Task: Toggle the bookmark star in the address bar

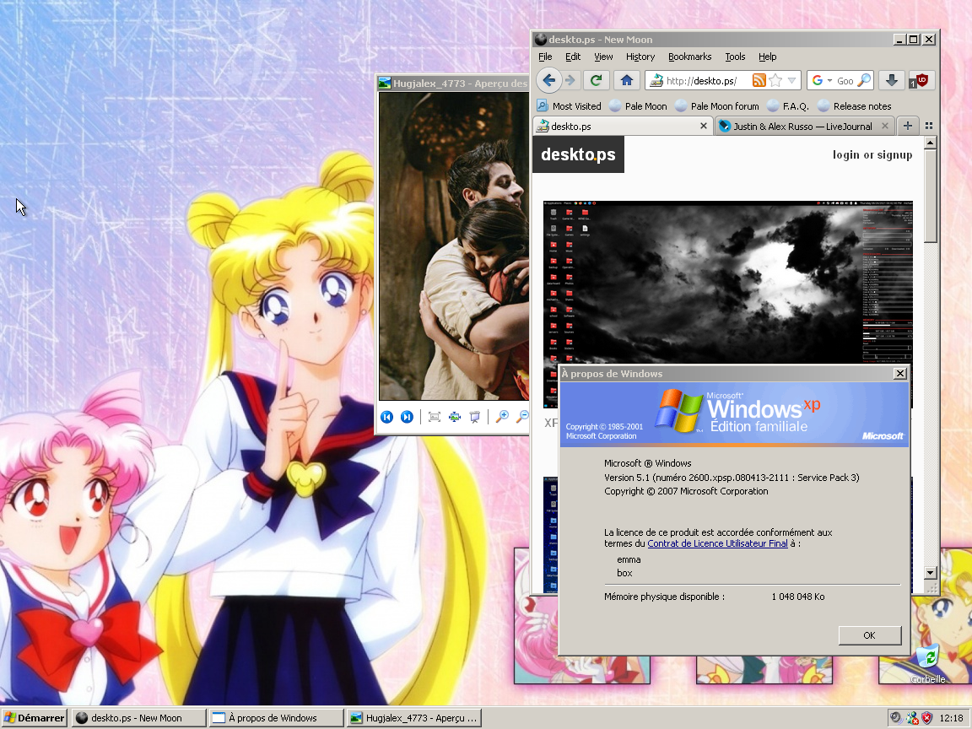Action: click(x=775, y=81)
